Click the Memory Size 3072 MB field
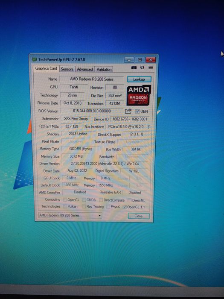The height and width of the screenshot is (299, 224). pyautogui.click(x=76, y=156)
